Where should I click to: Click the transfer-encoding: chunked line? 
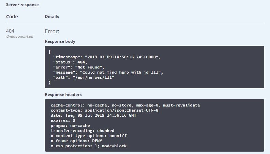point(82,131)
